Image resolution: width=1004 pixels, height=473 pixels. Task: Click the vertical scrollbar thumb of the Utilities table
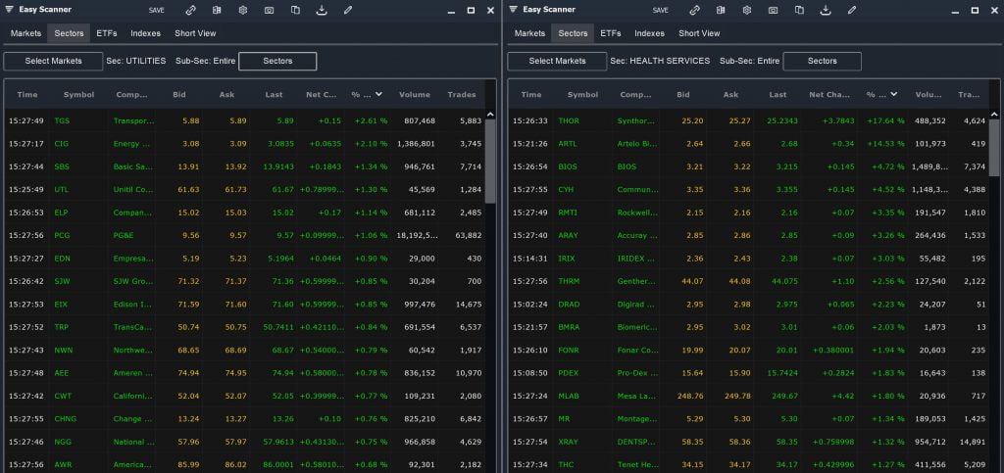pyautogui.click(x=490, y=161)
